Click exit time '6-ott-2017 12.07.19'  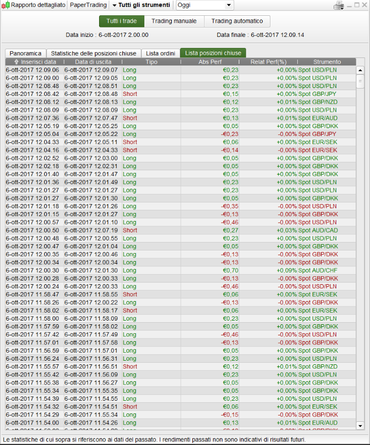91,230
